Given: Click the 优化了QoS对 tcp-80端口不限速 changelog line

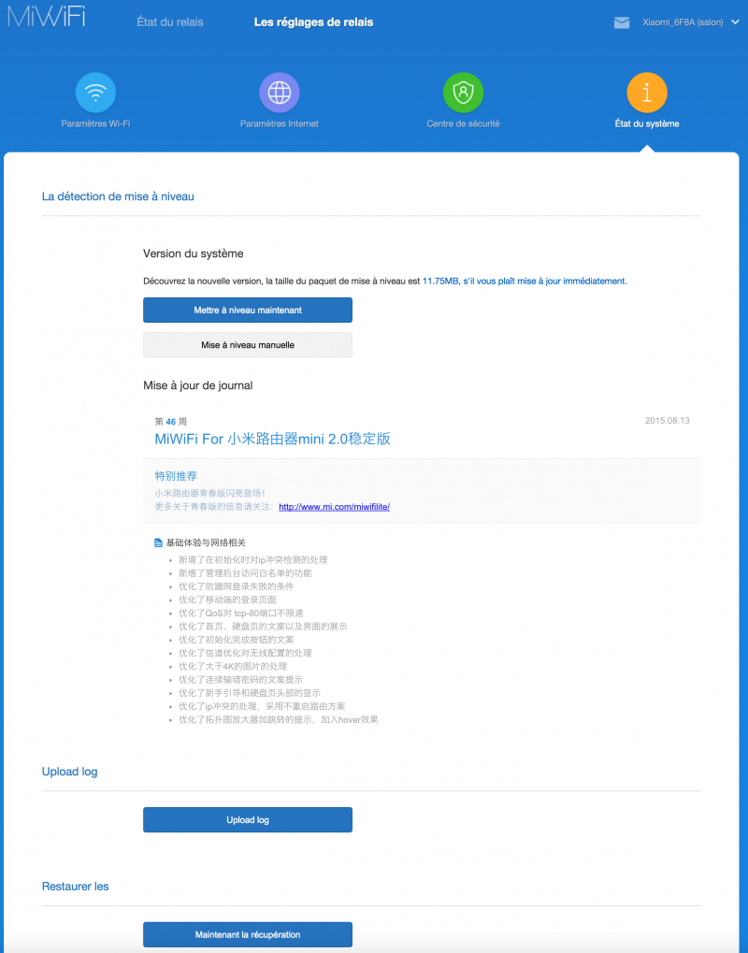Looking at the screenshot, I should point(240,614).
